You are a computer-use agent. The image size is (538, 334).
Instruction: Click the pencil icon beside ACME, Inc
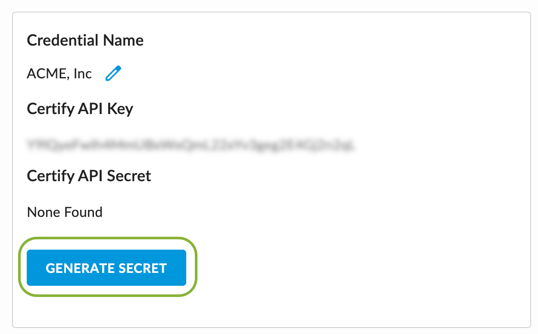pyautogui.click(x=113, y=74)
